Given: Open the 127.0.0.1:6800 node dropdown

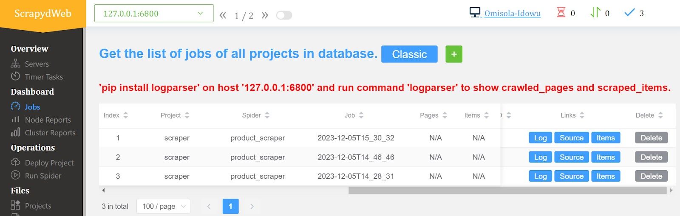Looking at the screenshot, I should click(x=154, y=13).
